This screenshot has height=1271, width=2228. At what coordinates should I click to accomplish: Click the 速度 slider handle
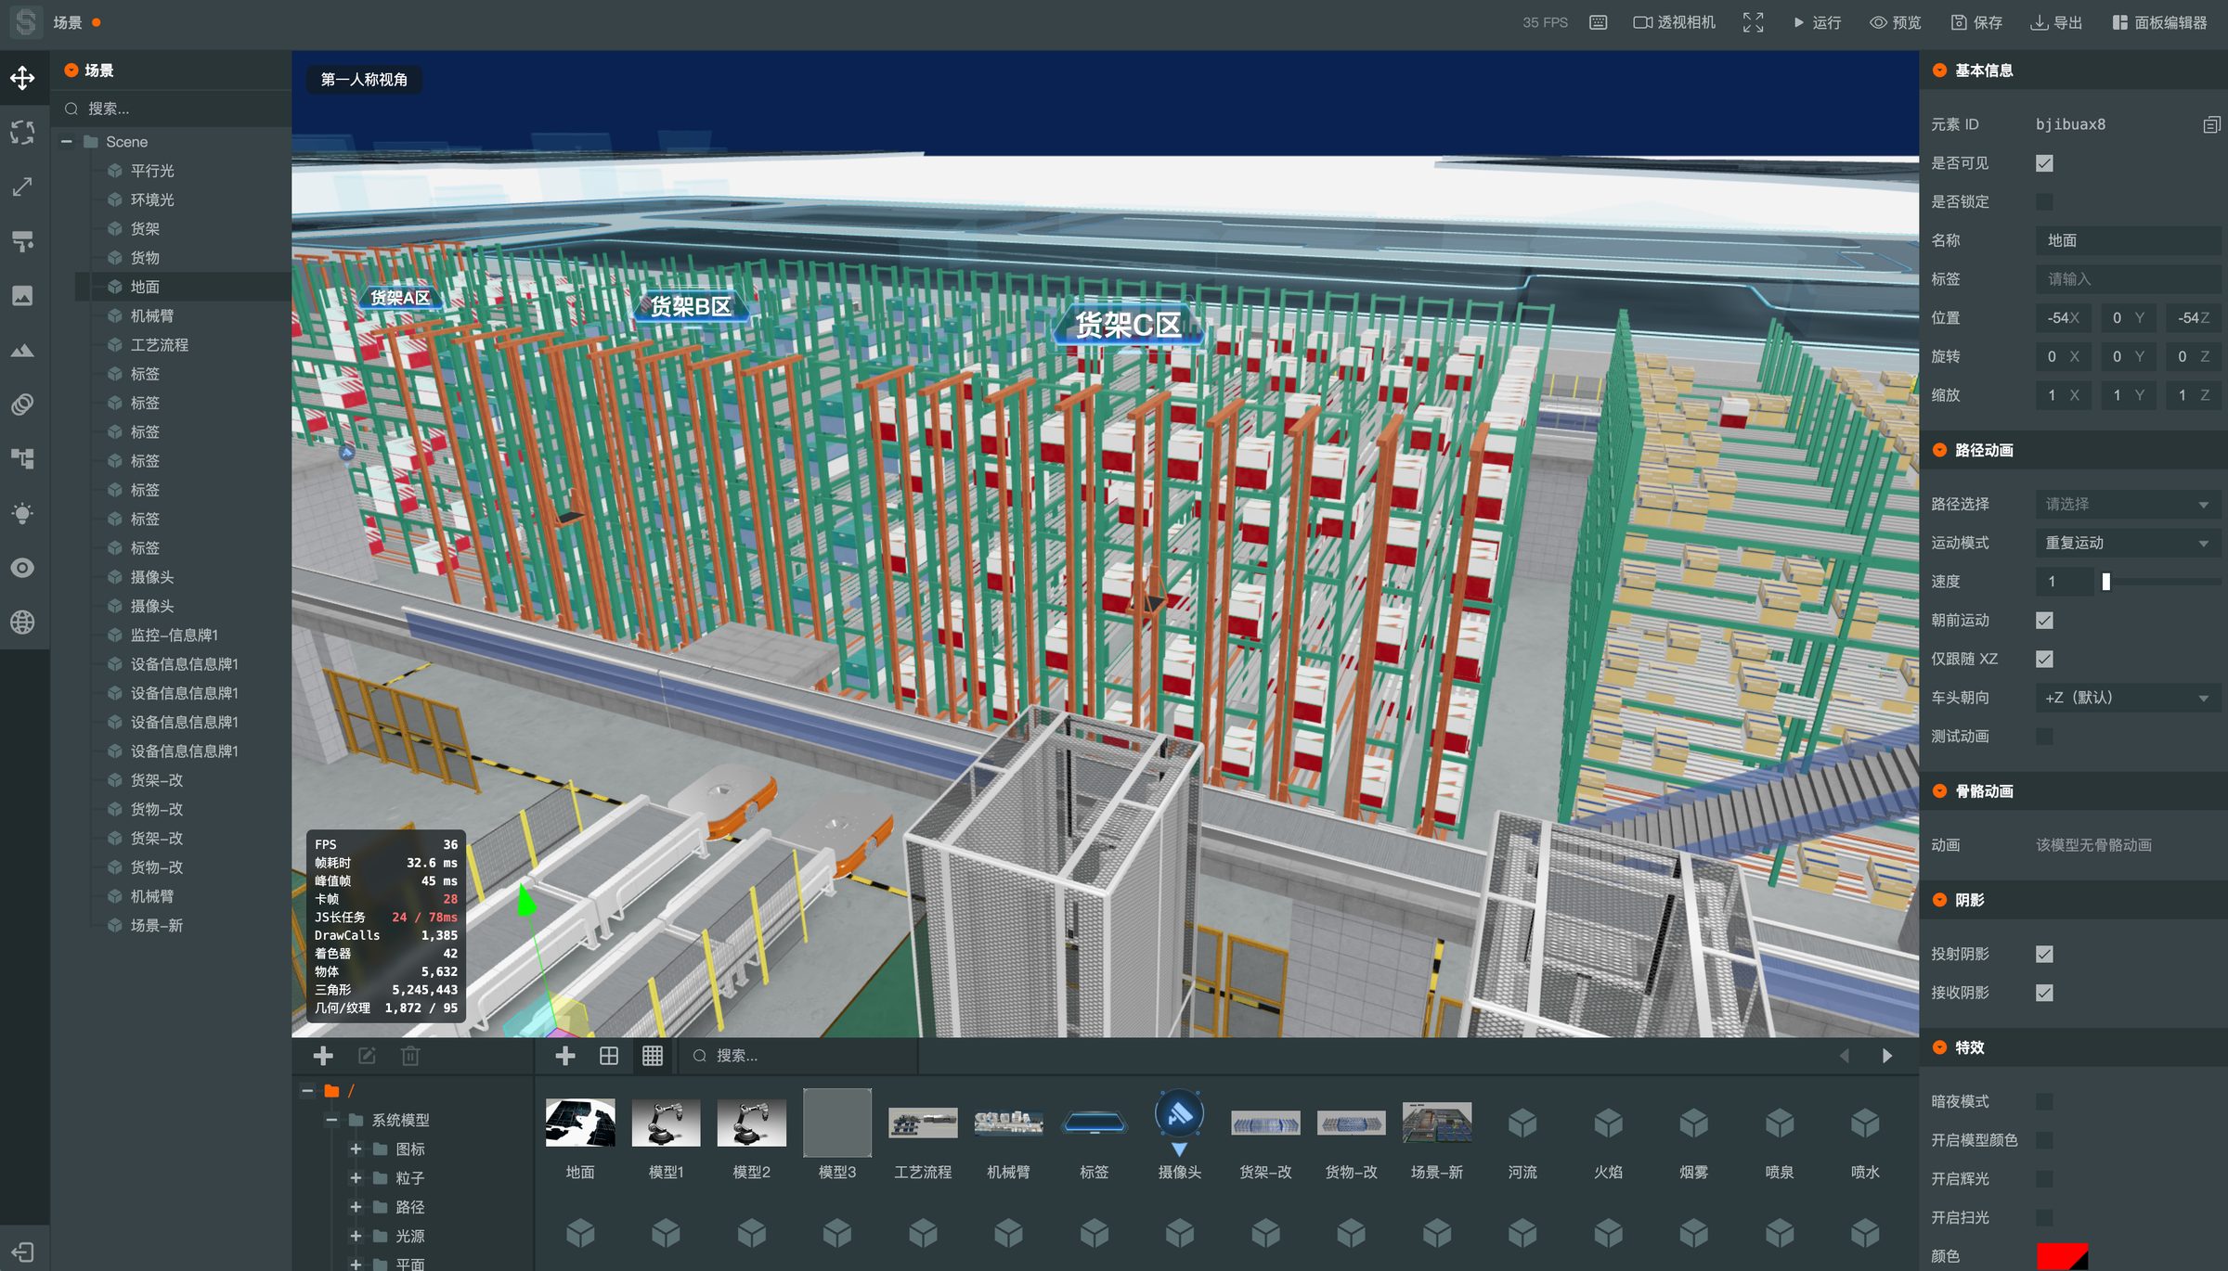click(2105, 582)
